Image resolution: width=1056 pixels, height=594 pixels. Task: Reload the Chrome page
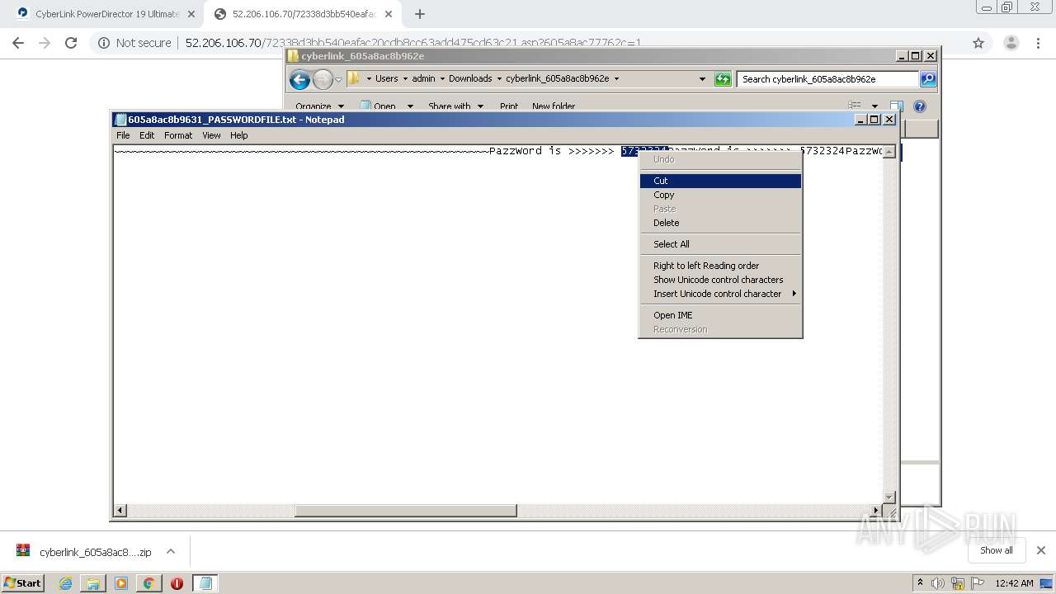click(71, 43)
